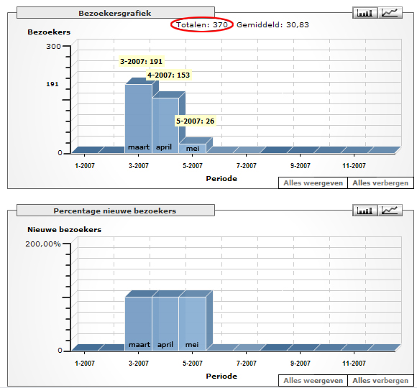Click the 5-2007: 26 data label
Image resolution: width=417 pixels, height=388 pixels.
coord(196,121)
